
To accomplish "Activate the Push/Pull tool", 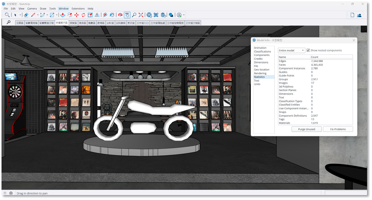I will click(63, 15).
